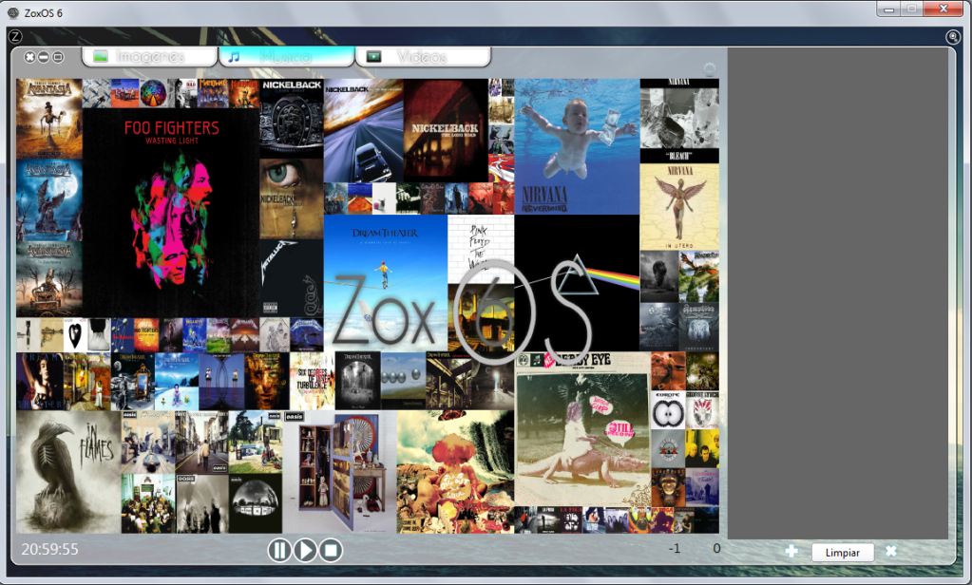Minimize the inner media panel
Screen dimensions: 972x585
click(44, 57)
